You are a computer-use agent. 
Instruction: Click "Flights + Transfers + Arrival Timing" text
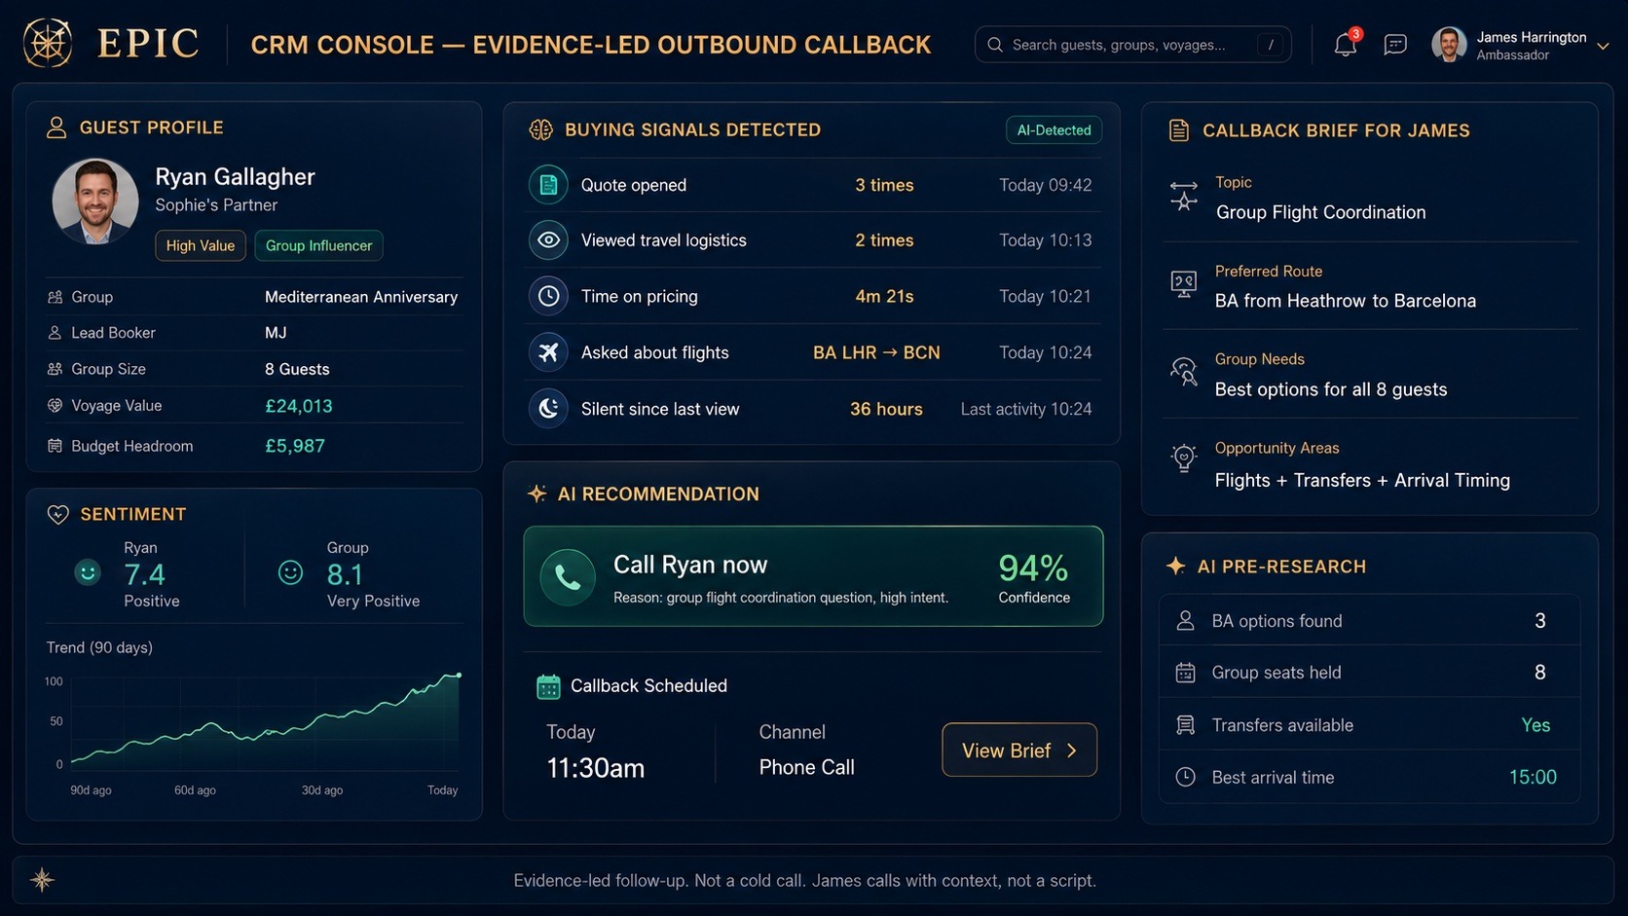1362,480
